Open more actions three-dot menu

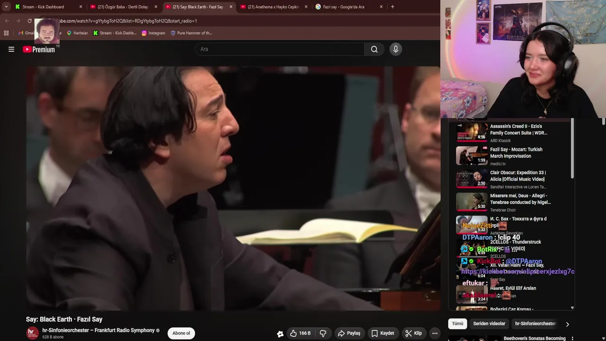click(x=435, y=333)
